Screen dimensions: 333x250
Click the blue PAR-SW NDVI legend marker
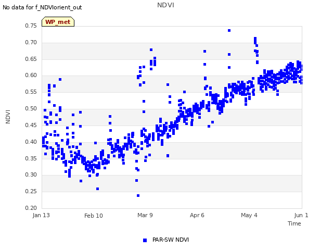[145, 240]
